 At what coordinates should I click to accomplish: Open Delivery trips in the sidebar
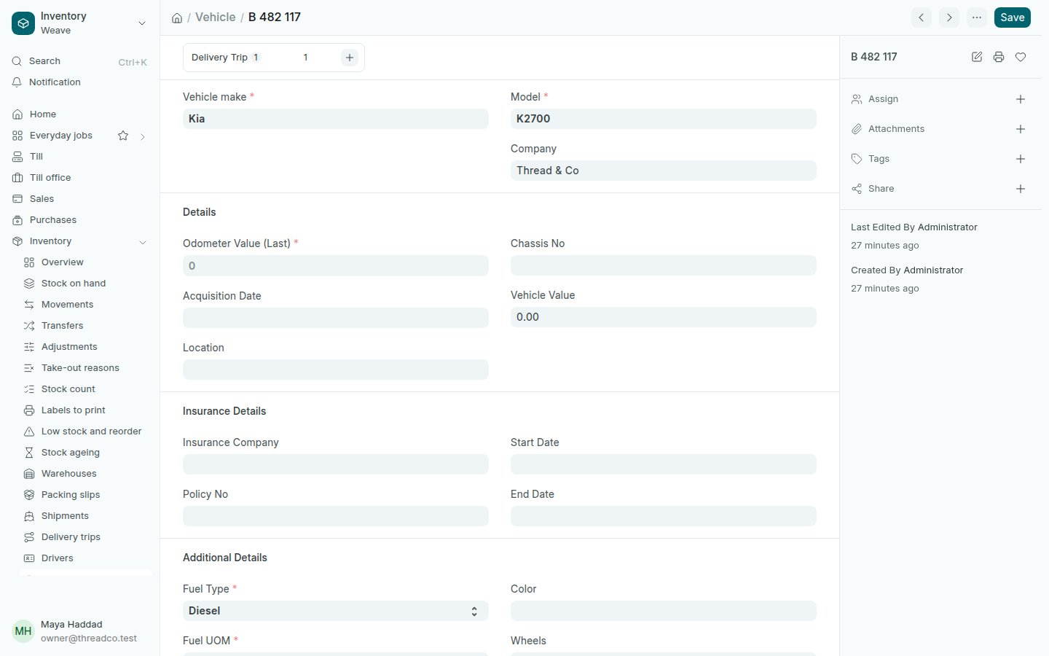click(x=85, y=537)
